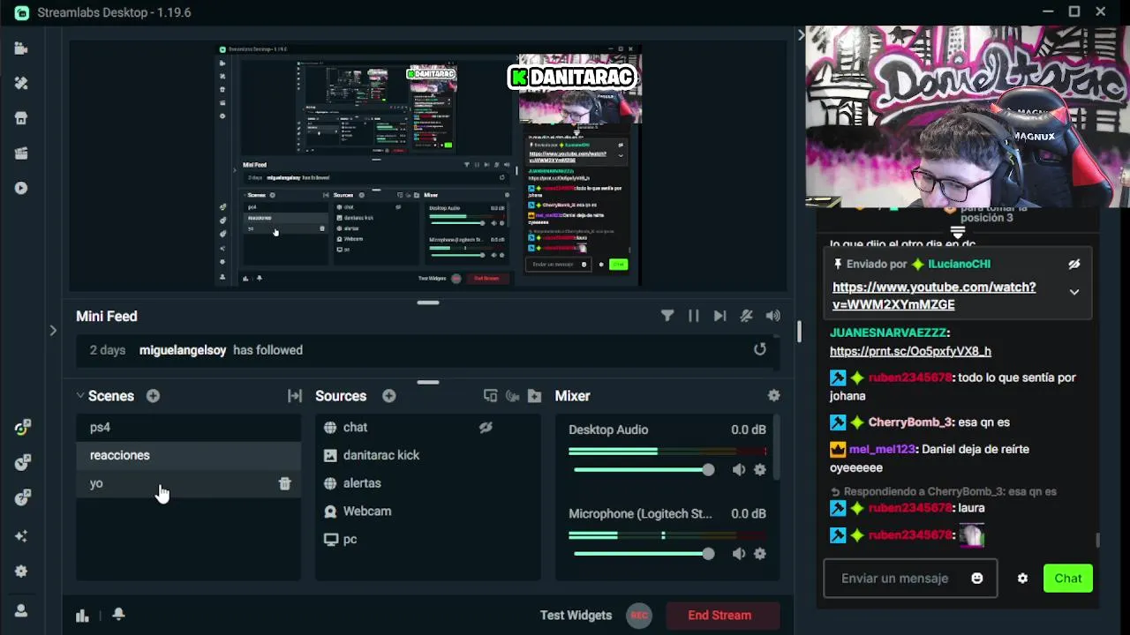Skip the current alert in Mini Feed
Image resolution: width=1130 pixels, height=635 pixels.
click(720, 316)
